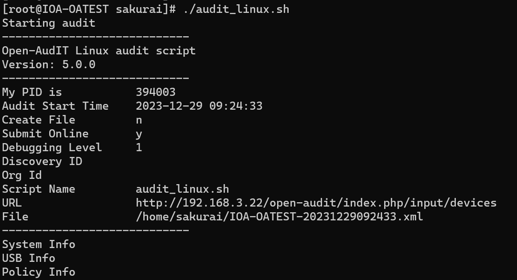Click the Audit Start Time value

point(199,106)
